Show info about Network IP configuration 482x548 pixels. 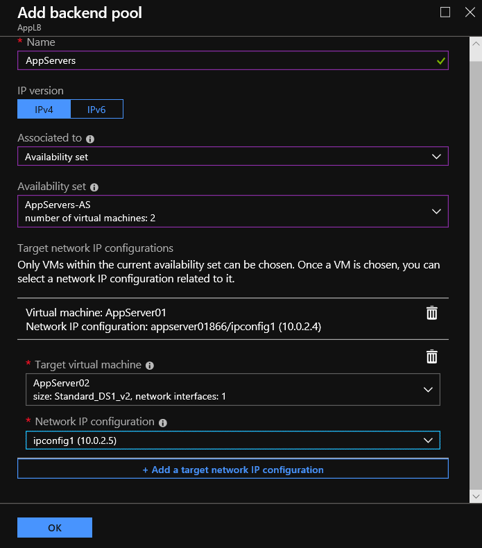[163, 423]
